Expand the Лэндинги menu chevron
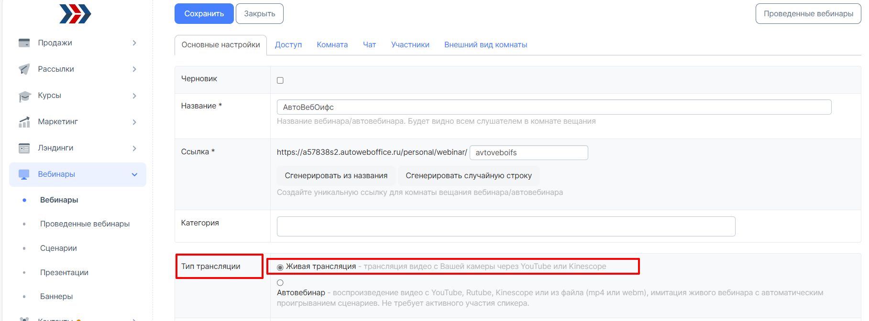The image size is (869, 321). tap(134, 148)
